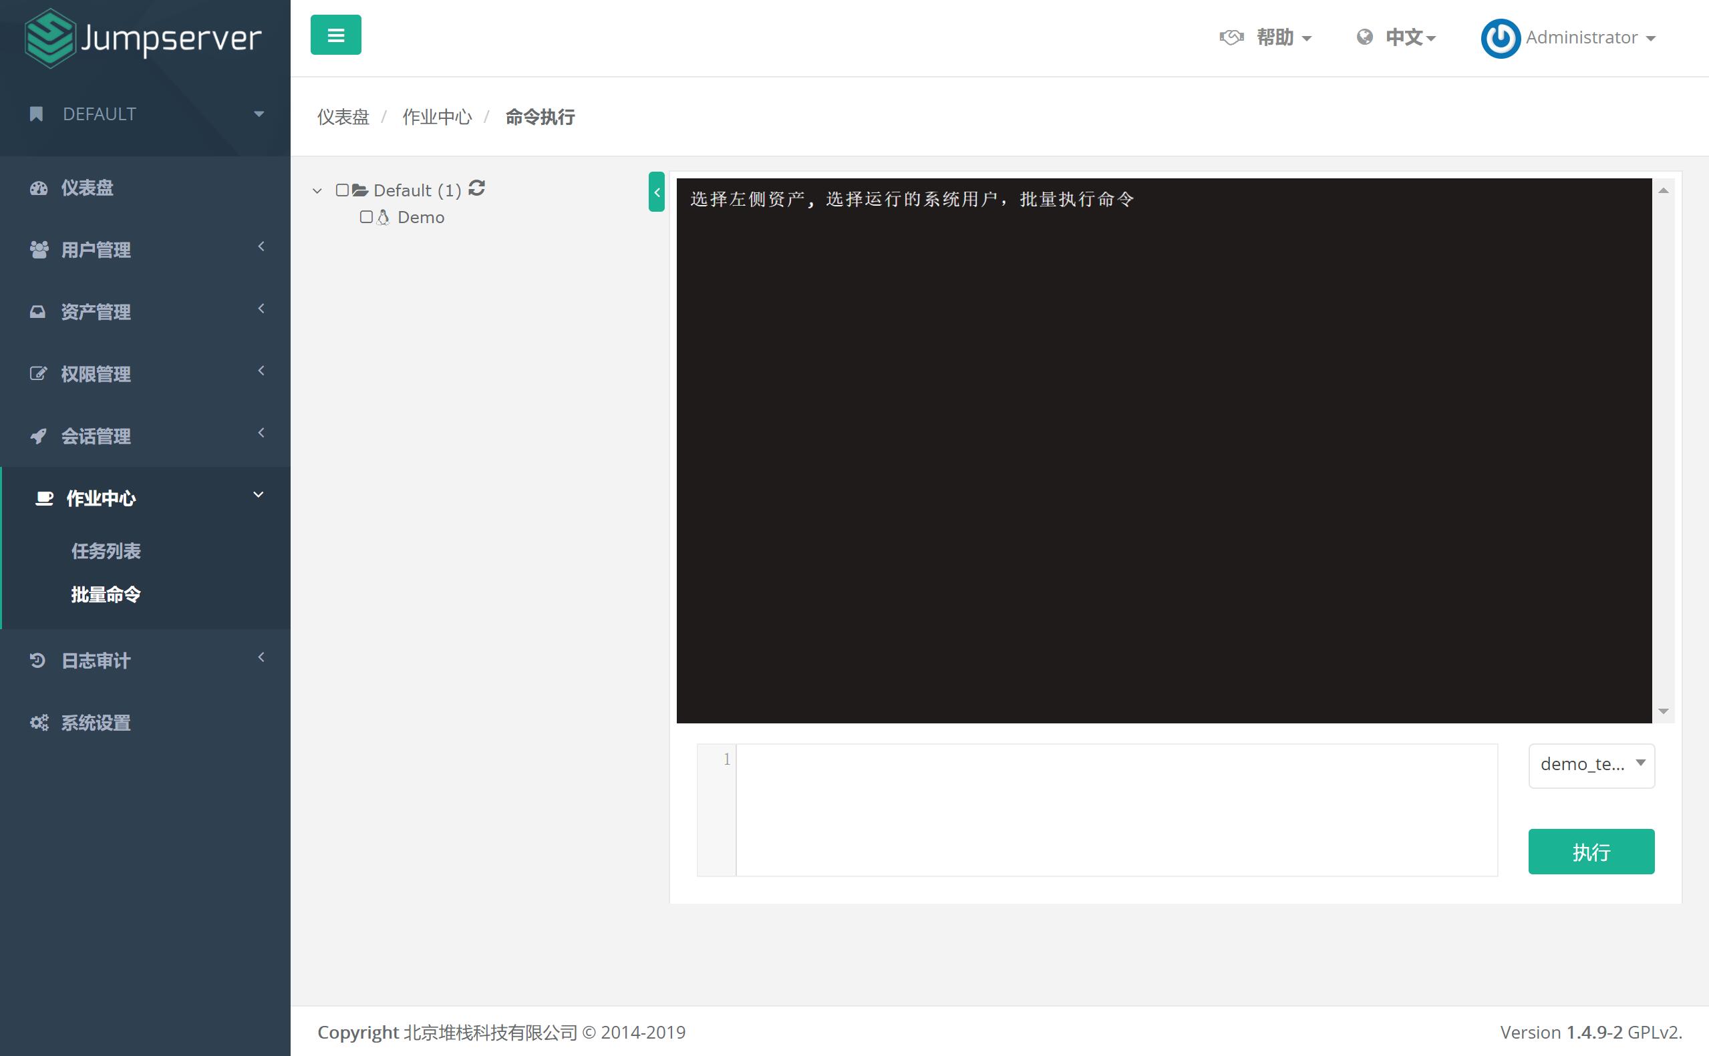Screen dimensions: 1709x1056
Task: Check the Demo asset checkbox
Action: point(366,217)
